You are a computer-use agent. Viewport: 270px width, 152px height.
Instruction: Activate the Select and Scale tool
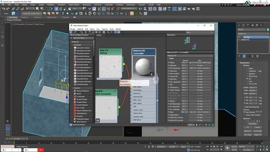click(65, 9)
